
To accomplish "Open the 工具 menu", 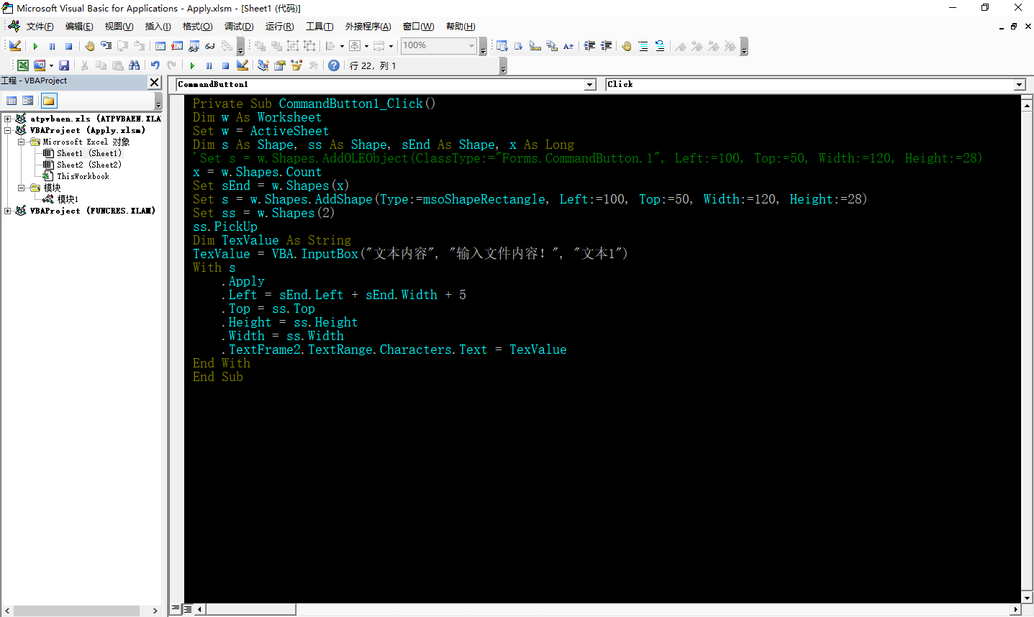I will click(x=319, y=27).
